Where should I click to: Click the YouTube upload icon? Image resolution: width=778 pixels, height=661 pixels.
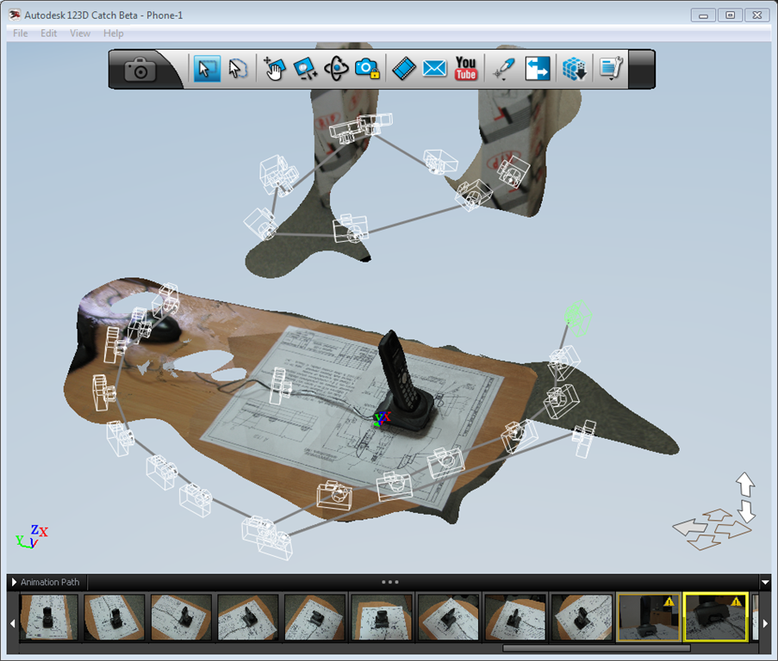coord(466,68)
